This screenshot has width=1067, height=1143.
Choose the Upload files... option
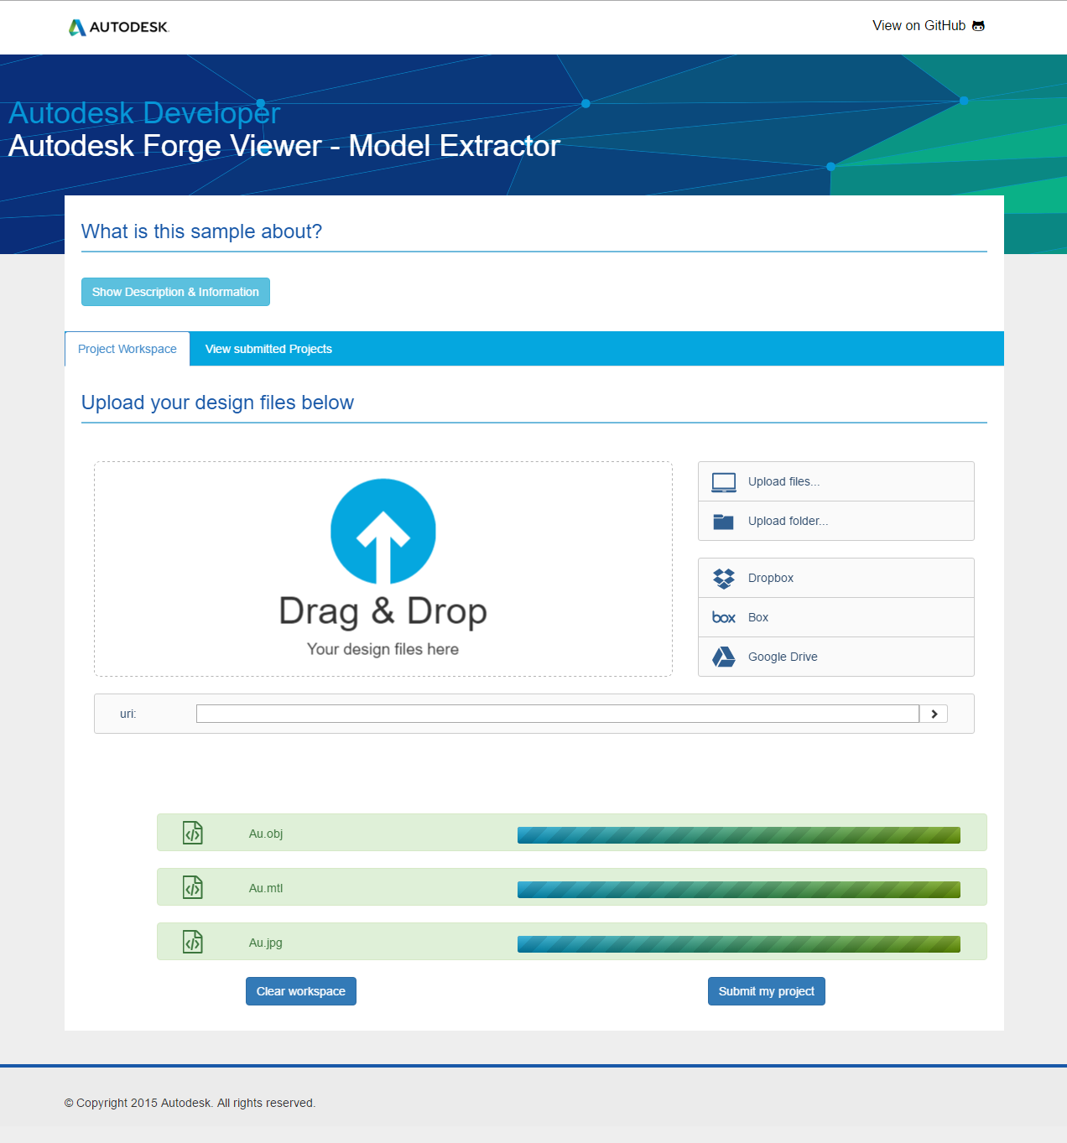836,481
